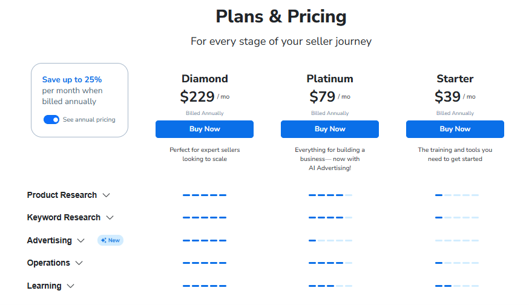The width and height of the screenshot is (529, 305).
Task: Click Diamond's Operations level bar
Action: [205, 263]
